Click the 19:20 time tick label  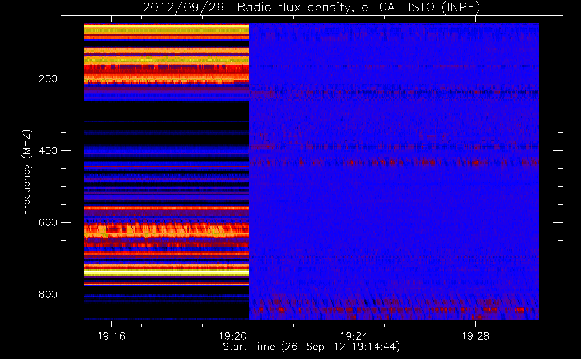point(233,336)
